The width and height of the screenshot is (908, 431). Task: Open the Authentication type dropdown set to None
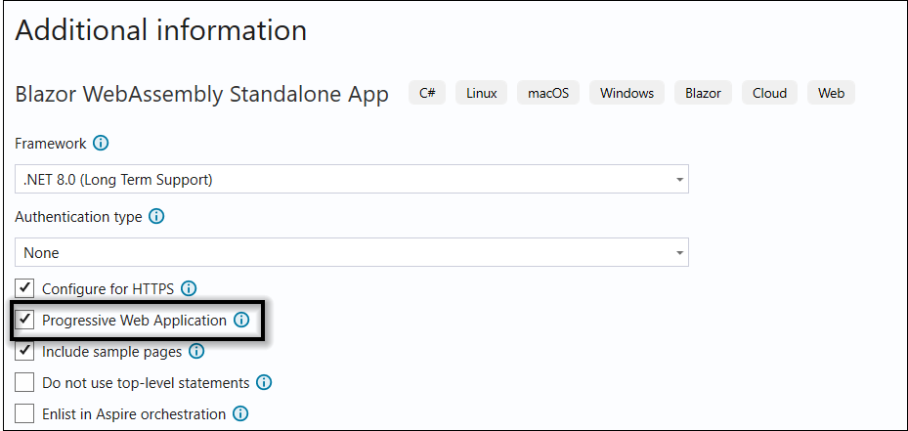point(352,252)
